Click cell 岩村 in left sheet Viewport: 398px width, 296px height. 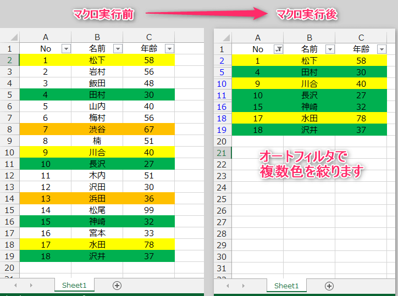click(x=97, y=72)
